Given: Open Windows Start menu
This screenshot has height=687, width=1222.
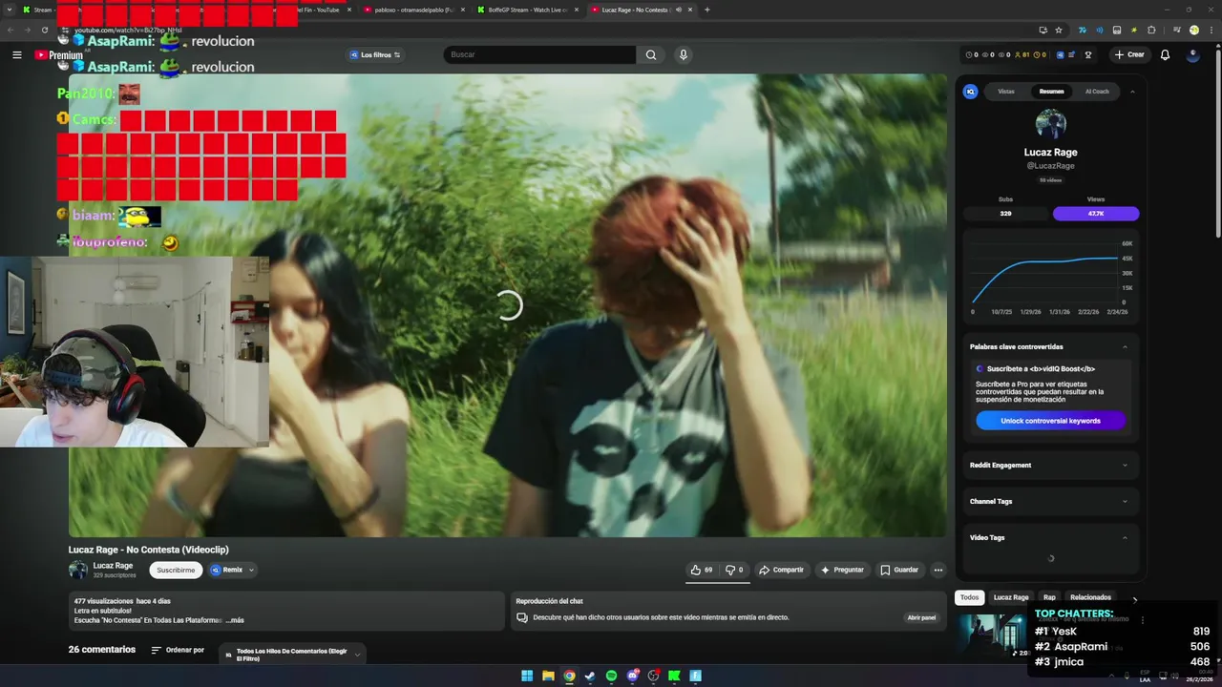Looking at the screenshot, I should 527,676.
